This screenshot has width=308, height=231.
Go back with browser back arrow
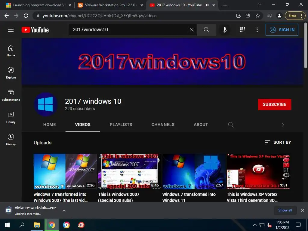point(7,16)
